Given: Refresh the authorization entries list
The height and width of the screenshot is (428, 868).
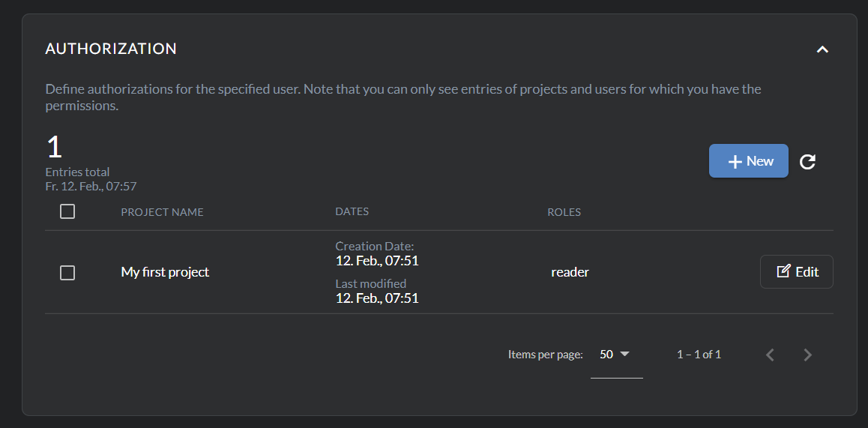Looking at the screenshot, I should [807, 161].
